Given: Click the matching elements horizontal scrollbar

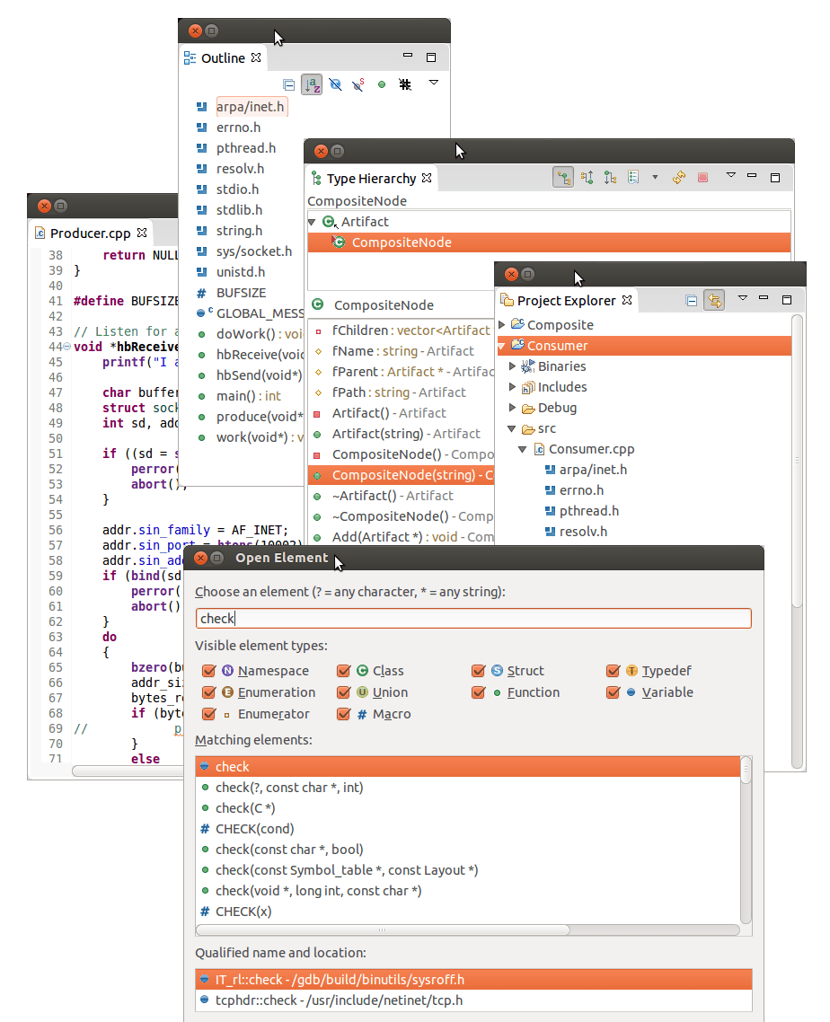Looking at the screenshot, I should point(384,930).
